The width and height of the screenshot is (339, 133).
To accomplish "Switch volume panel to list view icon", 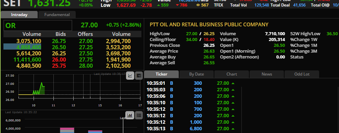I will point(139,115).
